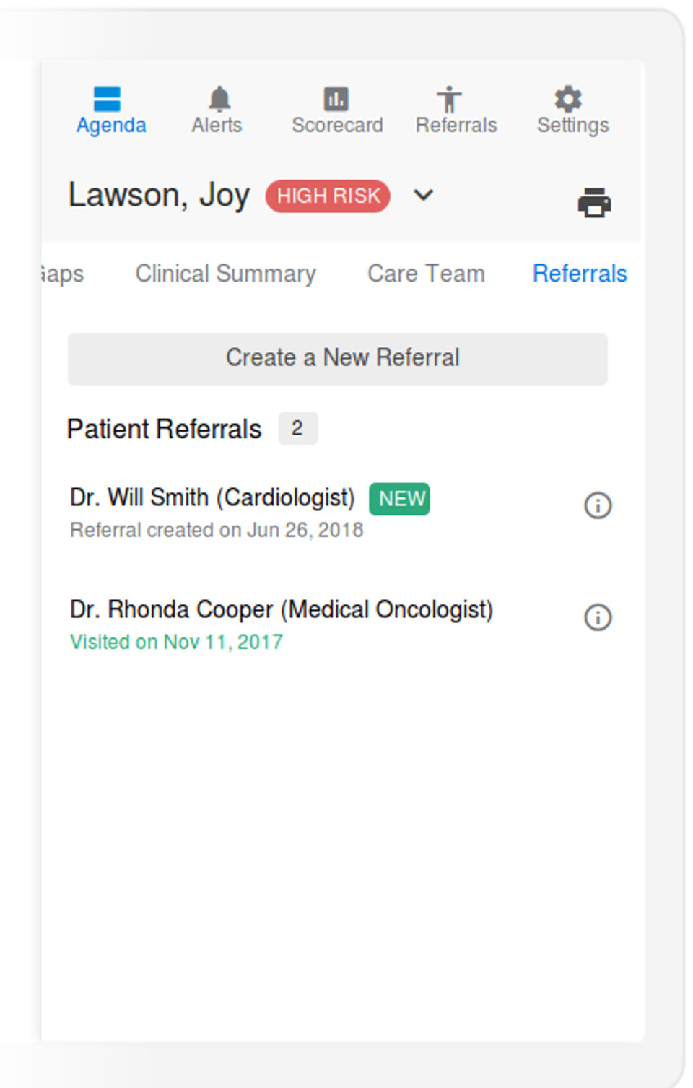
Task: Show info for Dr. Will Smith referral
Action: tap(597, 505)
